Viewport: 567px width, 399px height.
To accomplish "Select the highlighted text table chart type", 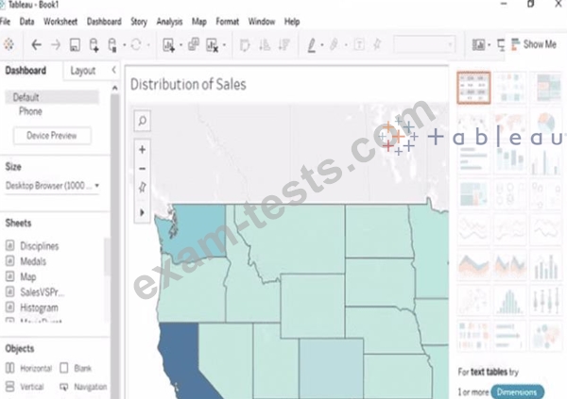I will 473,87.
